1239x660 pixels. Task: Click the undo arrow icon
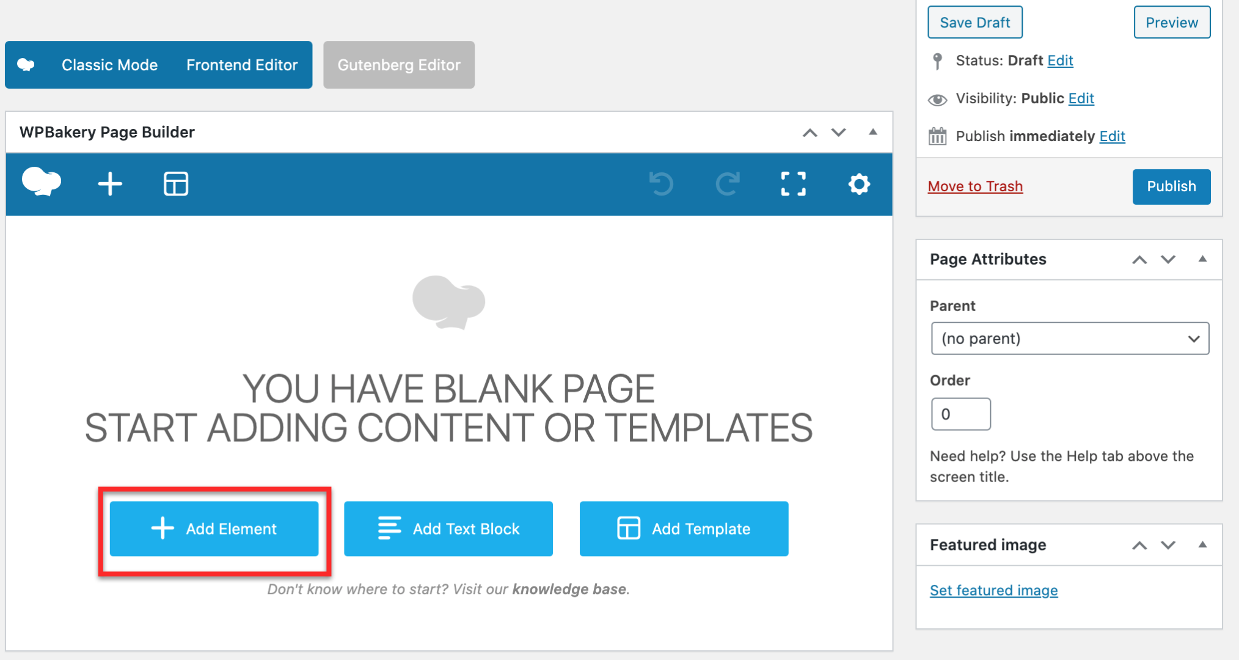tap(661, 184)
